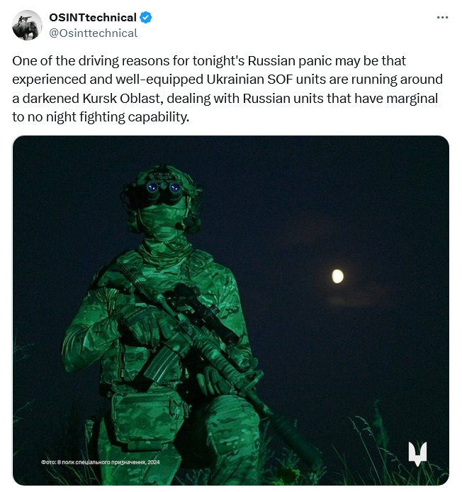The image size is (462, 492).
Task: Click the blue verified checkmark badge
Action: [x=146, y=17]
